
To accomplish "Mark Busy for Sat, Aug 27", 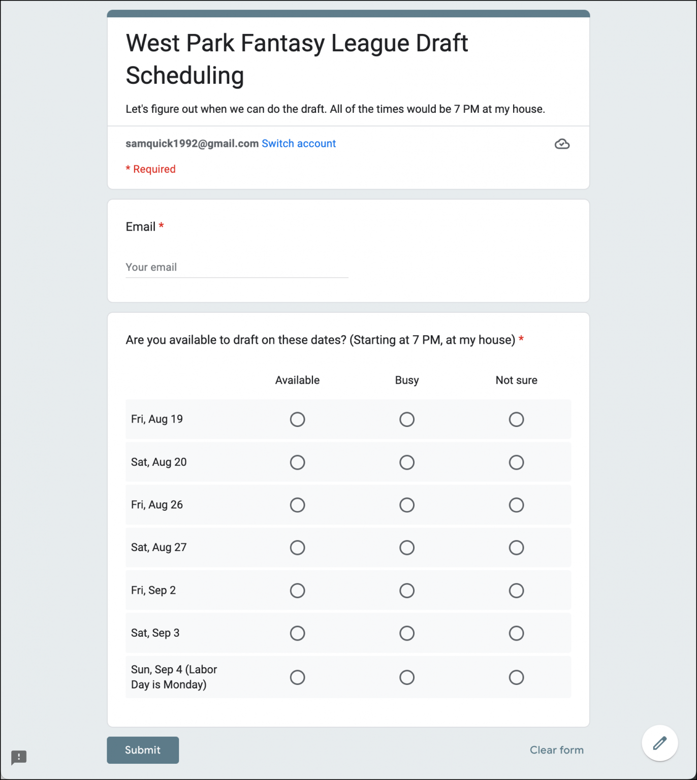I will click(x=407, y=547).
